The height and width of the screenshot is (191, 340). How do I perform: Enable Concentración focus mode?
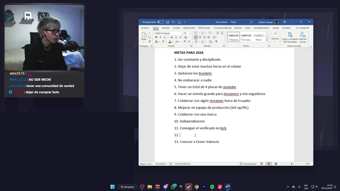[x=248, y=164]
